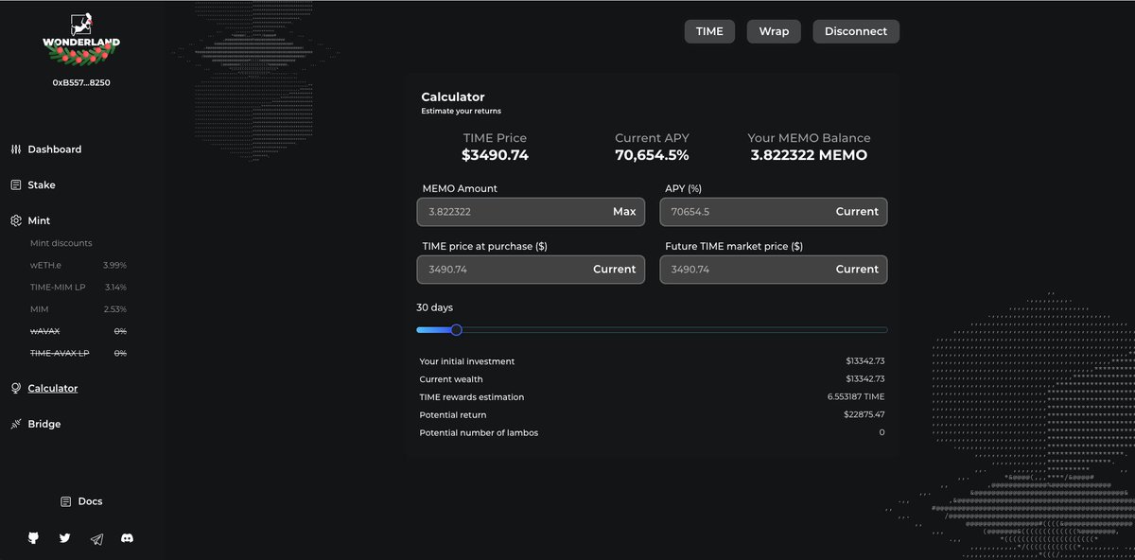
Task: Click 'Potential number of lambos' label
Action: (479, 433)
